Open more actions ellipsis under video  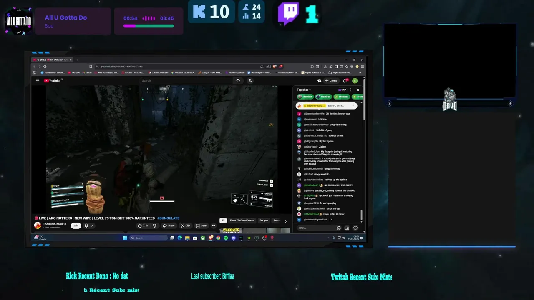(214, 225)
